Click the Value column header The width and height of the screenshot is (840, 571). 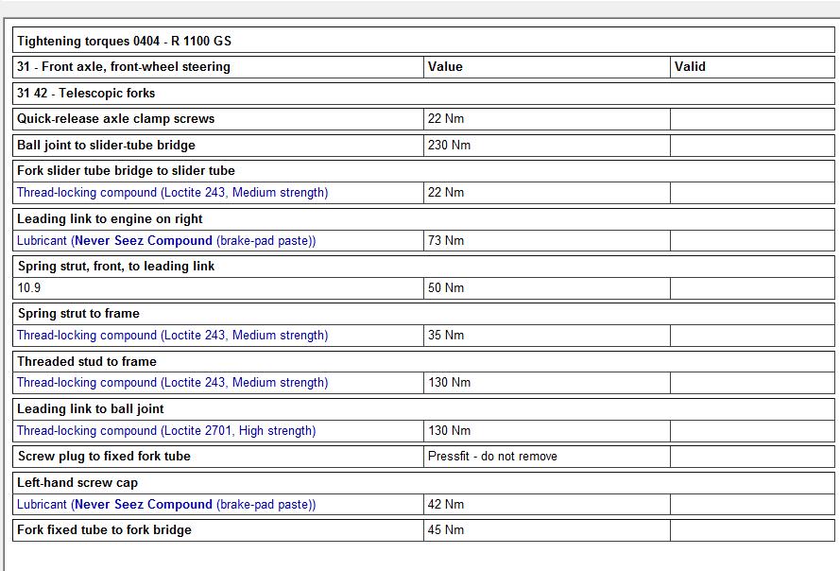[445, 67]
